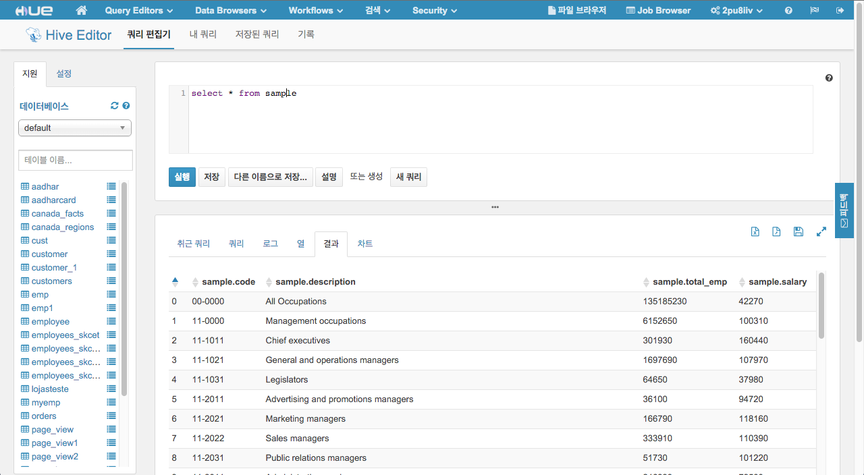Image resolution: width=864 pixels, height=475 pixels.
Task: Open the Data Browsers dropdown menu
Action: click(x=231, y=10)
